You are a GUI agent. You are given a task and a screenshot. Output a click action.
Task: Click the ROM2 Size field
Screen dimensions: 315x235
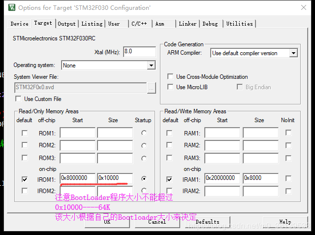tap(115, 145)
